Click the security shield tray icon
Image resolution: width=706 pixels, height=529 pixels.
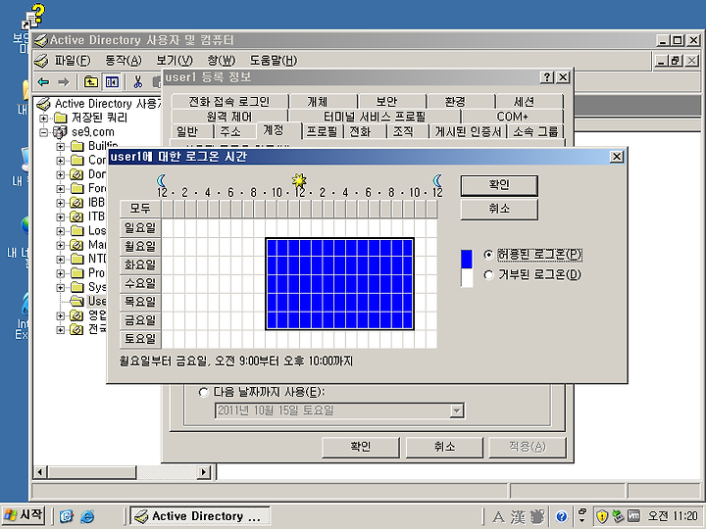(602, 516)
